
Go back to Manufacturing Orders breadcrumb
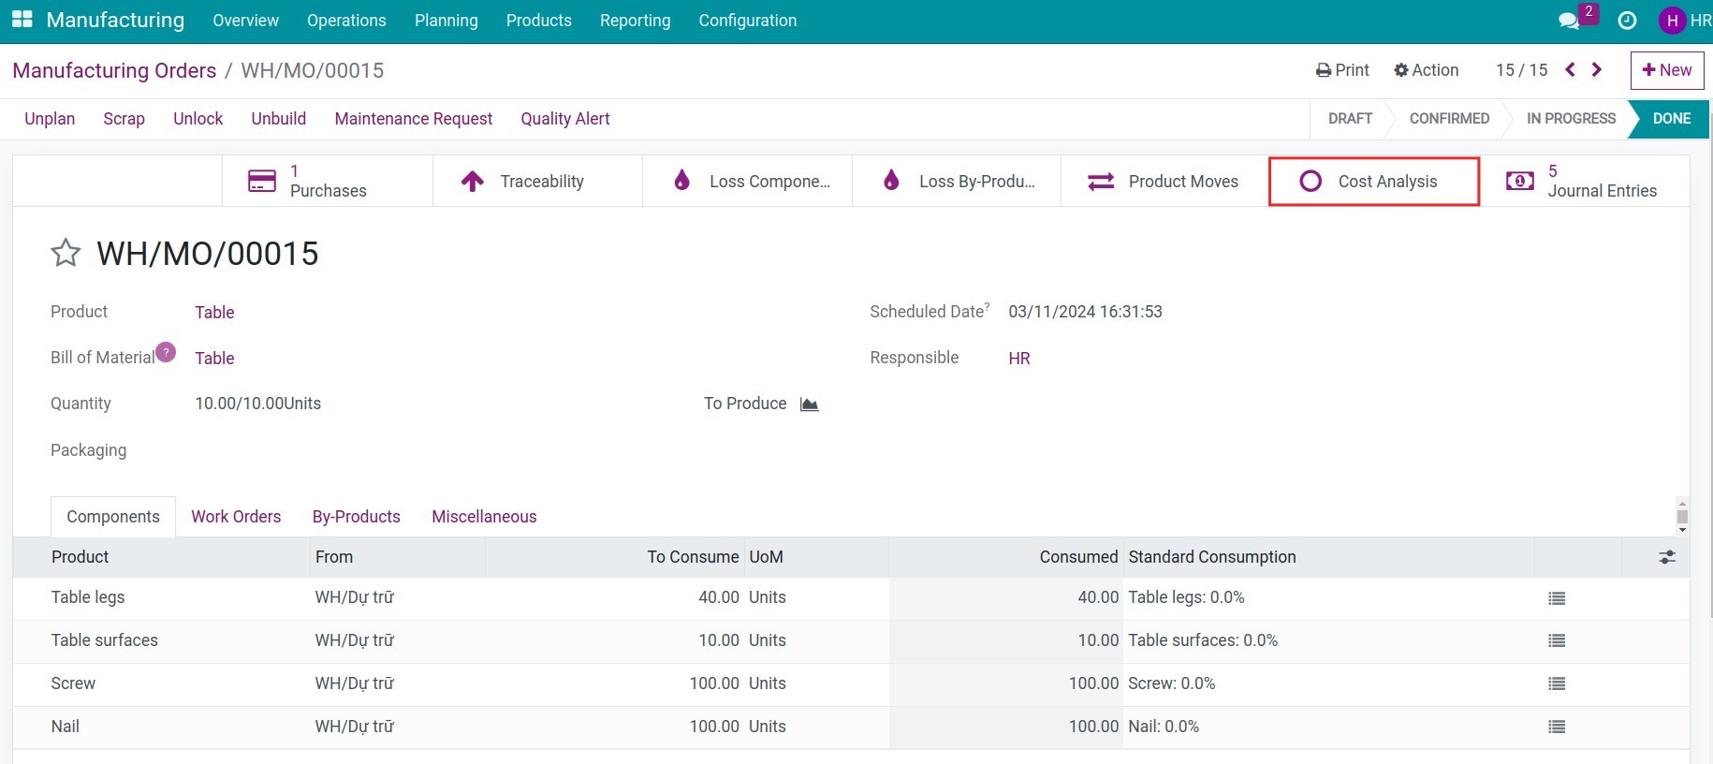(x=114, y=70)
